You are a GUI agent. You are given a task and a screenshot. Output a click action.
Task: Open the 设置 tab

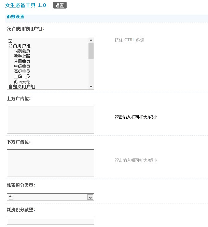click(60, 5)
